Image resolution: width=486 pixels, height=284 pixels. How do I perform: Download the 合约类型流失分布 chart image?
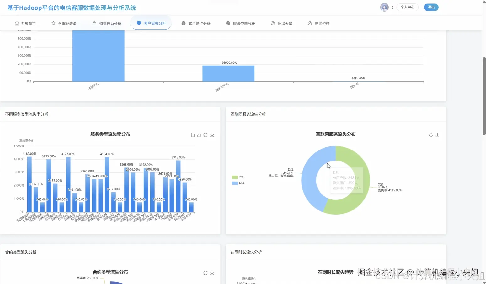pos(212,273)
